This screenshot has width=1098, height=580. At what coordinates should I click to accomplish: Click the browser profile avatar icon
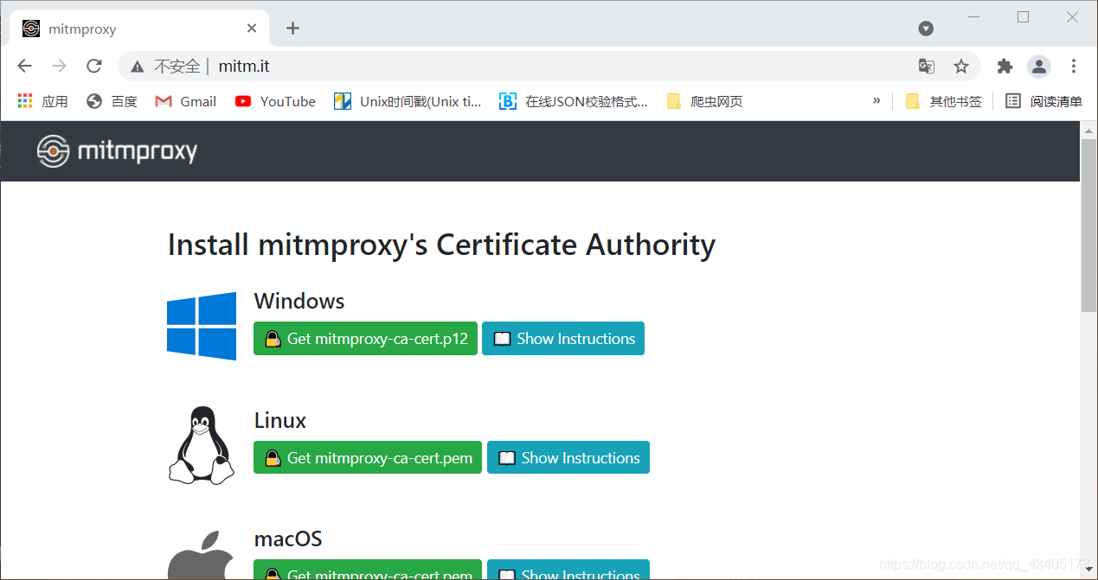click(x=1038, y=66)
